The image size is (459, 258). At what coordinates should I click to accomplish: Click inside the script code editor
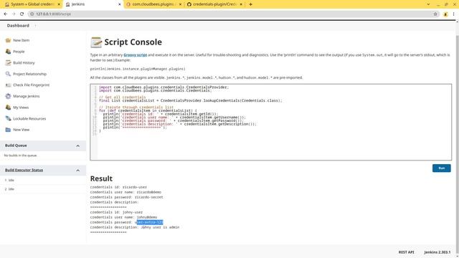[x=271, y=122]
